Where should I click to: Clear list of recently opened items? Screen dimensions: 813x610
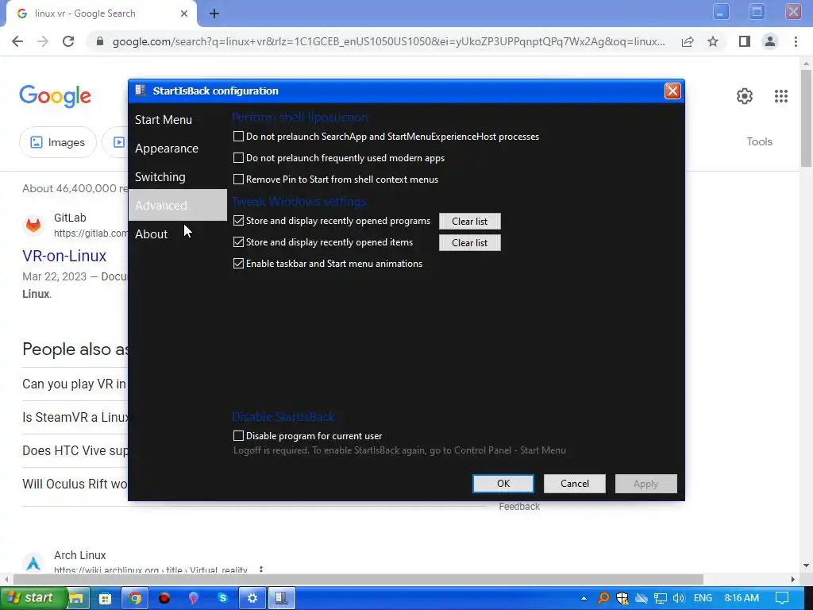pyautogui.click(x=470, y=243)
